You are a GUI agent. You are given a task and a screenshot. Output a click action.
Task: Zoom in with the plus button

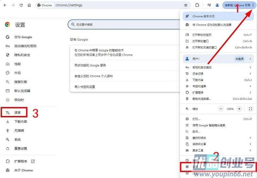[x=239, y=109]
